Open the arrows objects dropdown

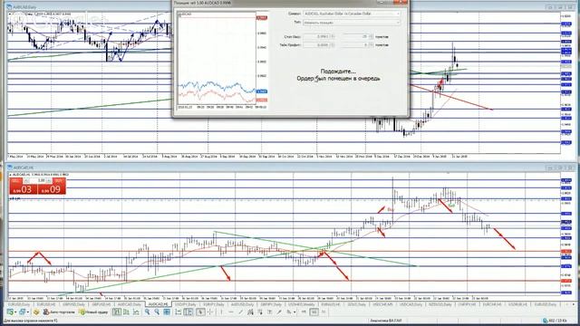click(x=295, y=312)
